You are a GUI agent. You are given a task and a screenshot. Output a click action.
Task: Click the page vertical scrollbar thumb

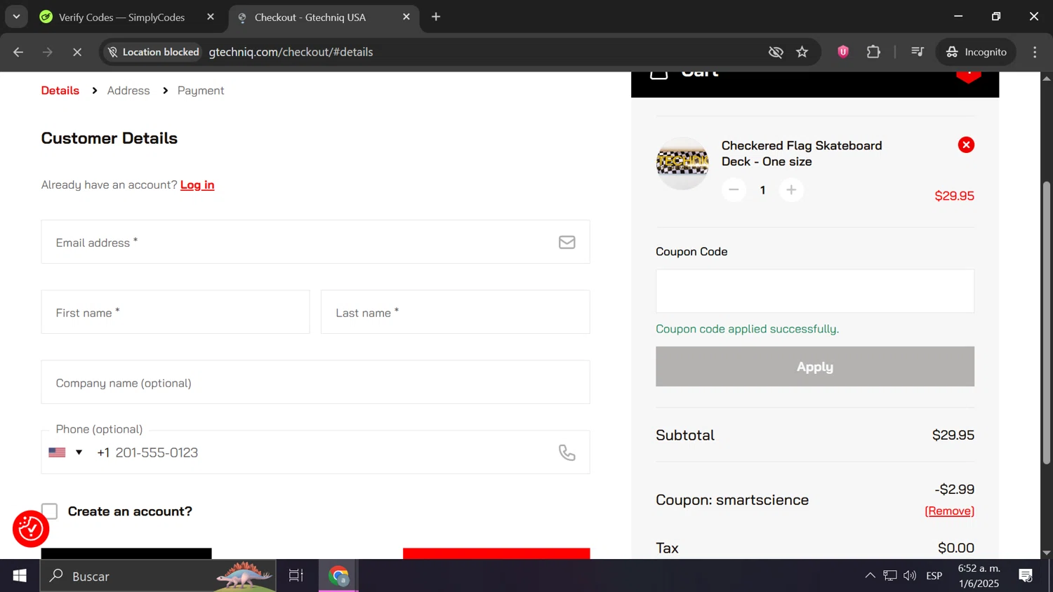click(1046, 323)
